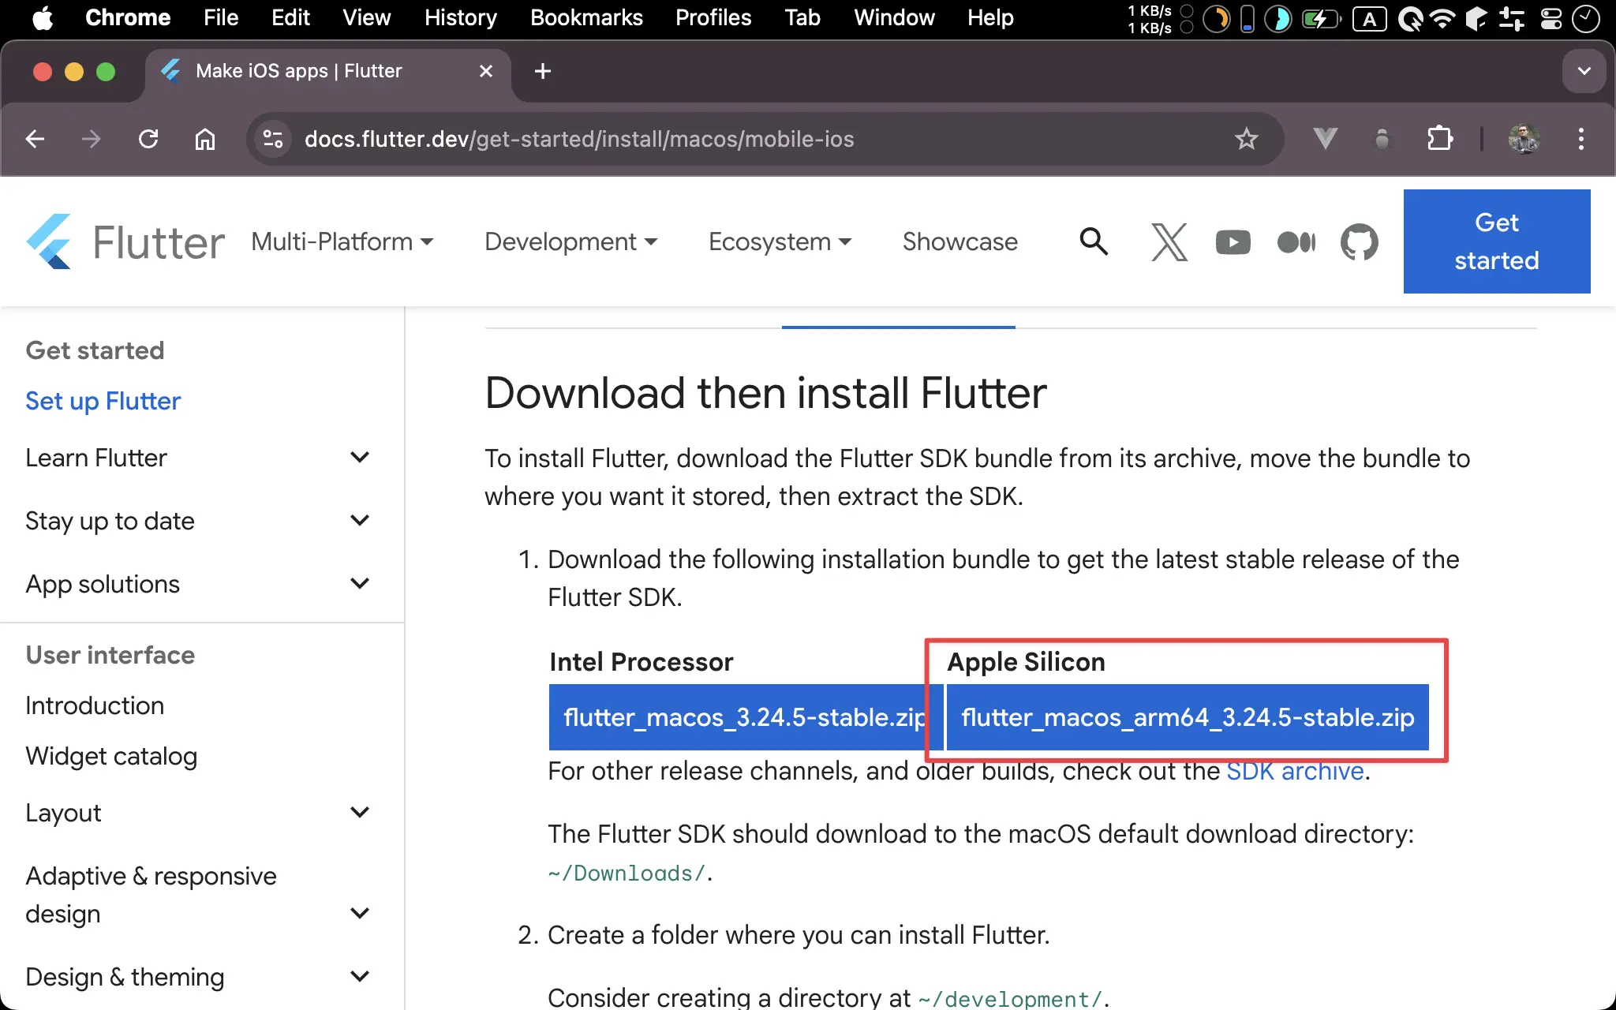Open the Introduction sidebar link
The image size is (1616, 1010).
(95, 705)
